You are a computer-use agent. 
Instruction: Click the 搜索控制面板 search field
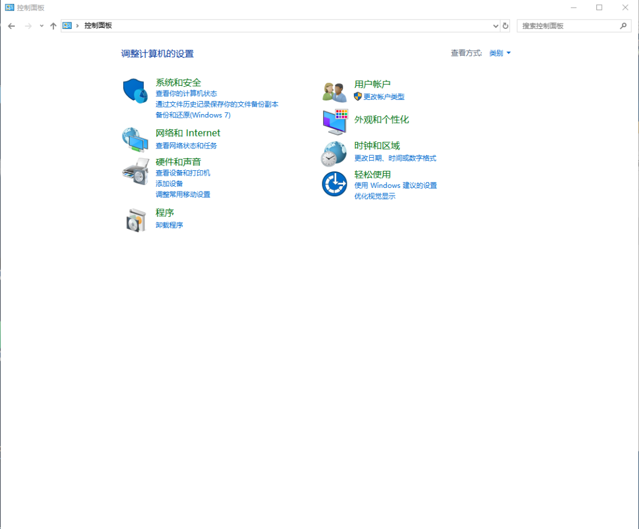click(x=574, y=25)
